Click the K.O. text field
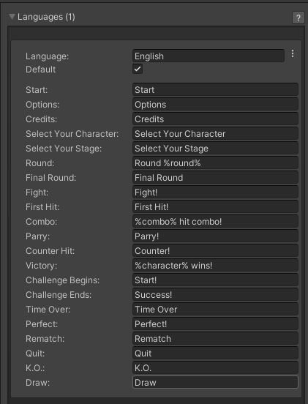The width and height of the screenshot is (308, 404). (215, 368)
